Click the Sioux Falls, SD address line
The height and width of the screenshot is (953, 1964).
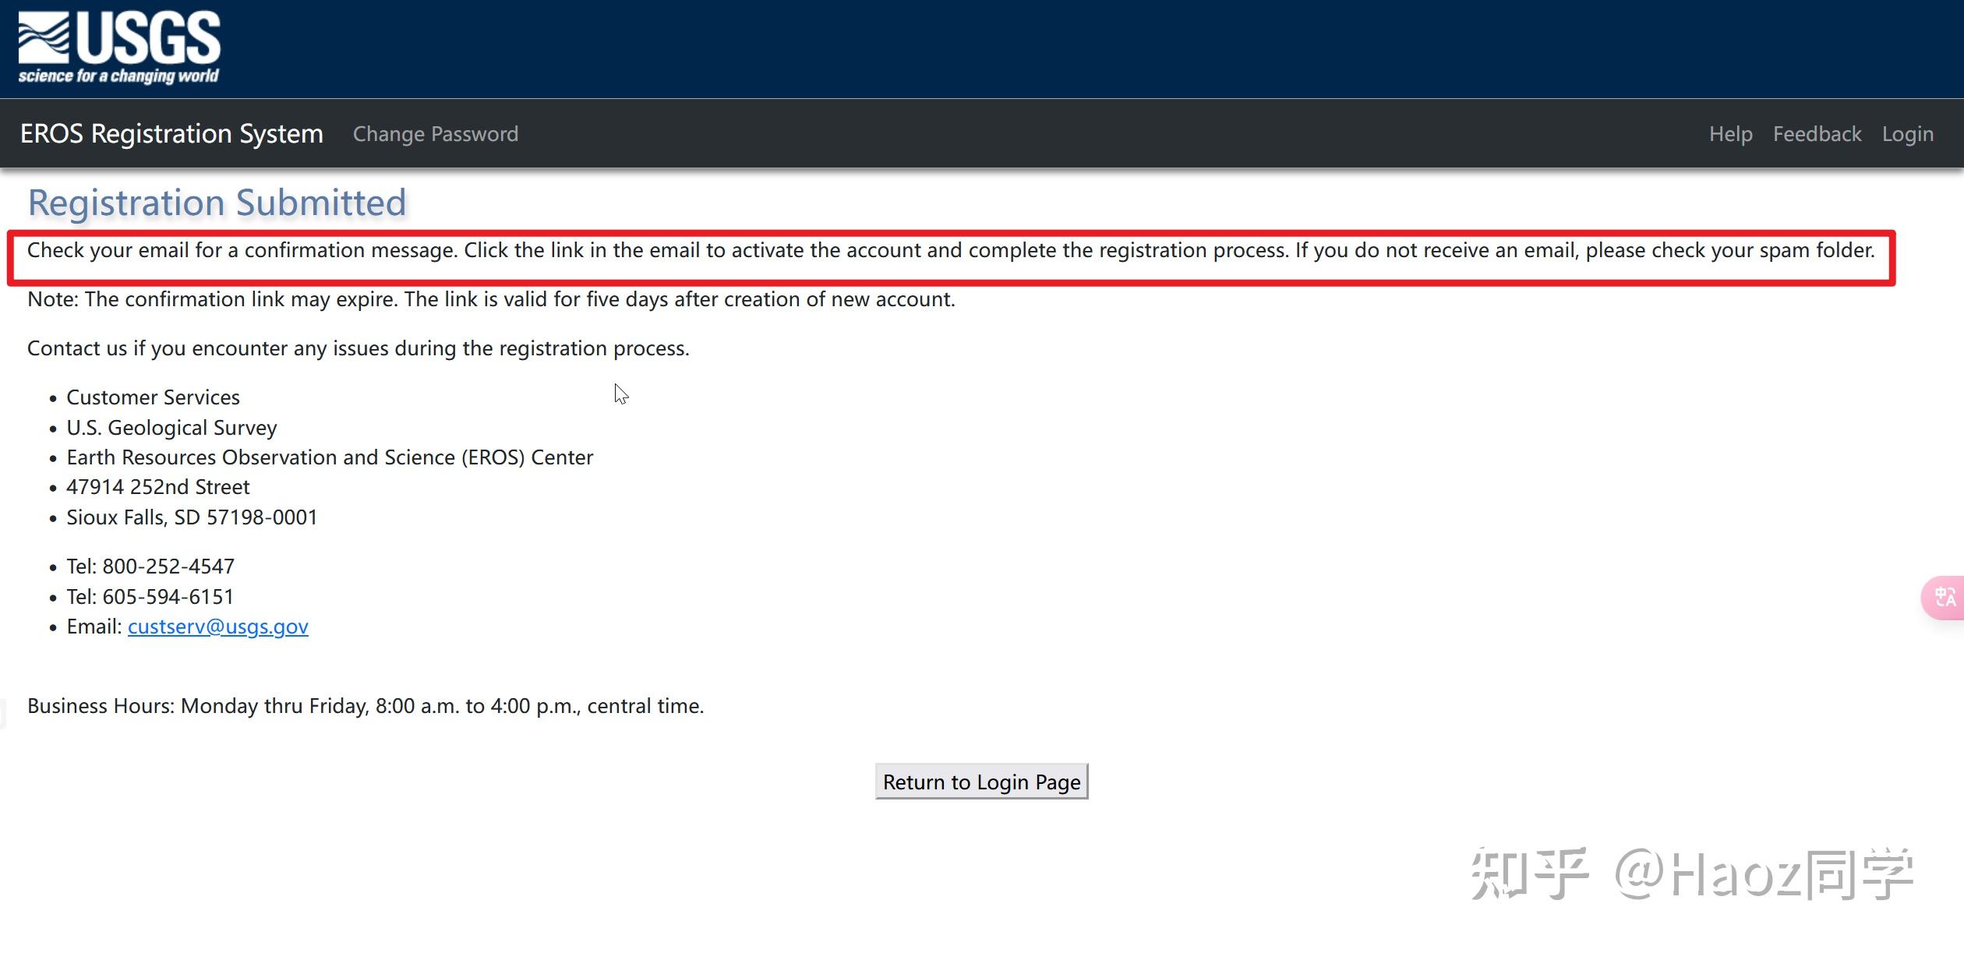coord(192,517)
